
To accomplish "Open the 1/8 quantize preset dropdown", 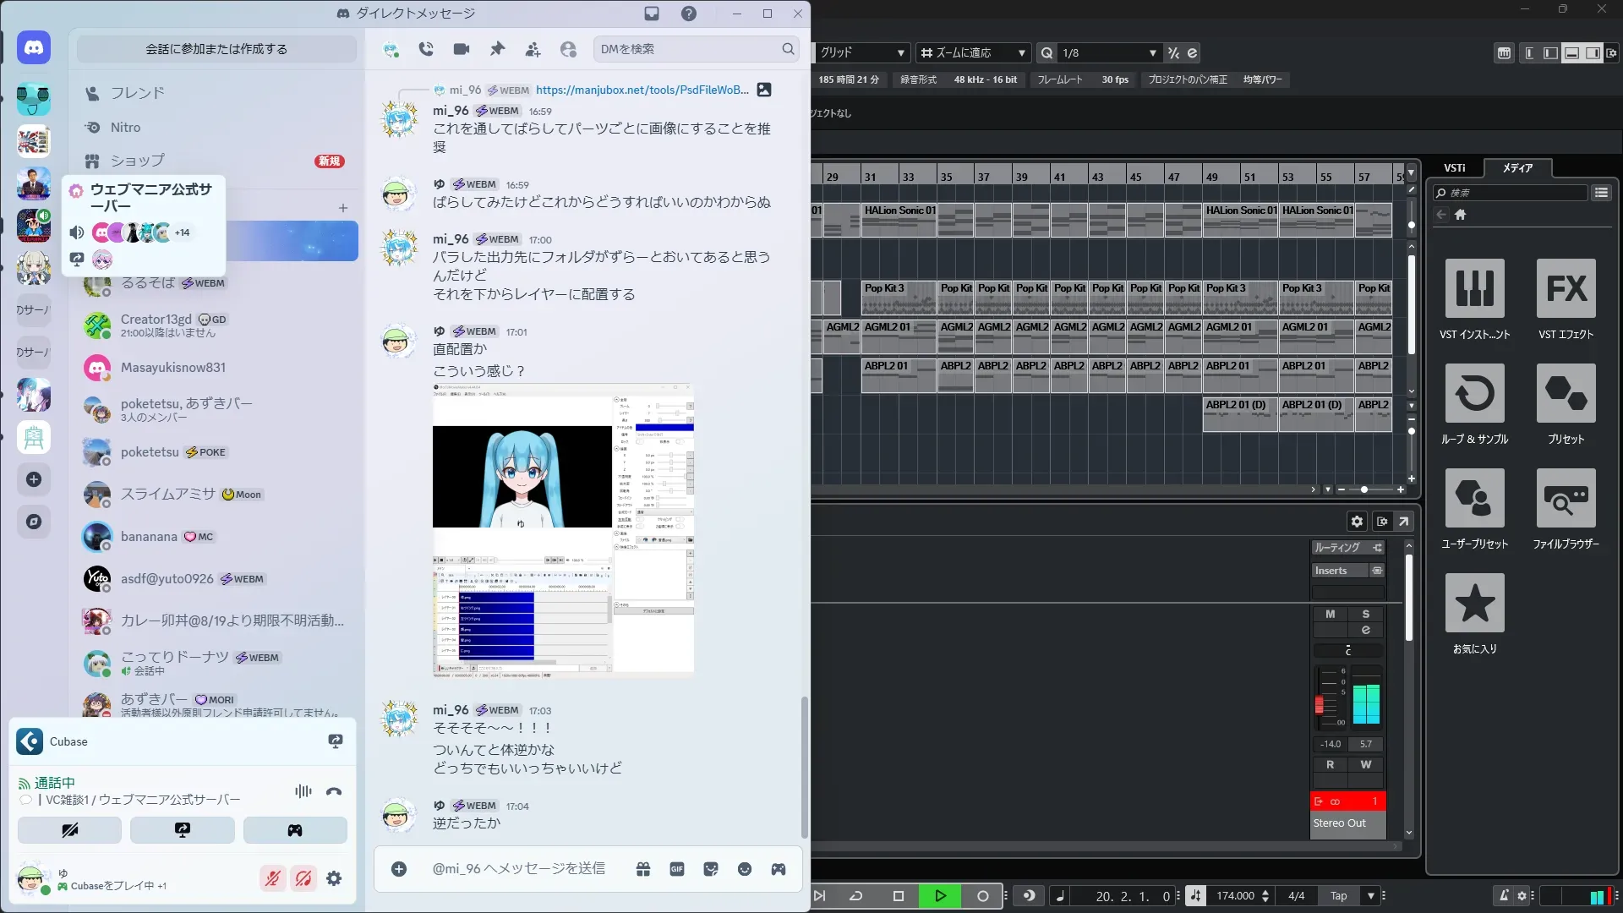I will click(1107, 52).
